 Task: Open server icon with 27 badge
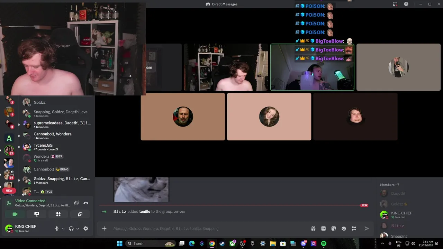pyautogui.click(x=9, y=150)
